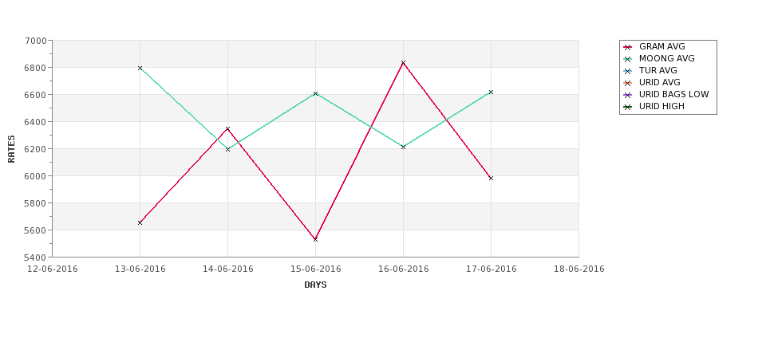Click GRAM AVG point on 15-06-2016
Viewport: 778px width, 342px height.
point(315,239)
